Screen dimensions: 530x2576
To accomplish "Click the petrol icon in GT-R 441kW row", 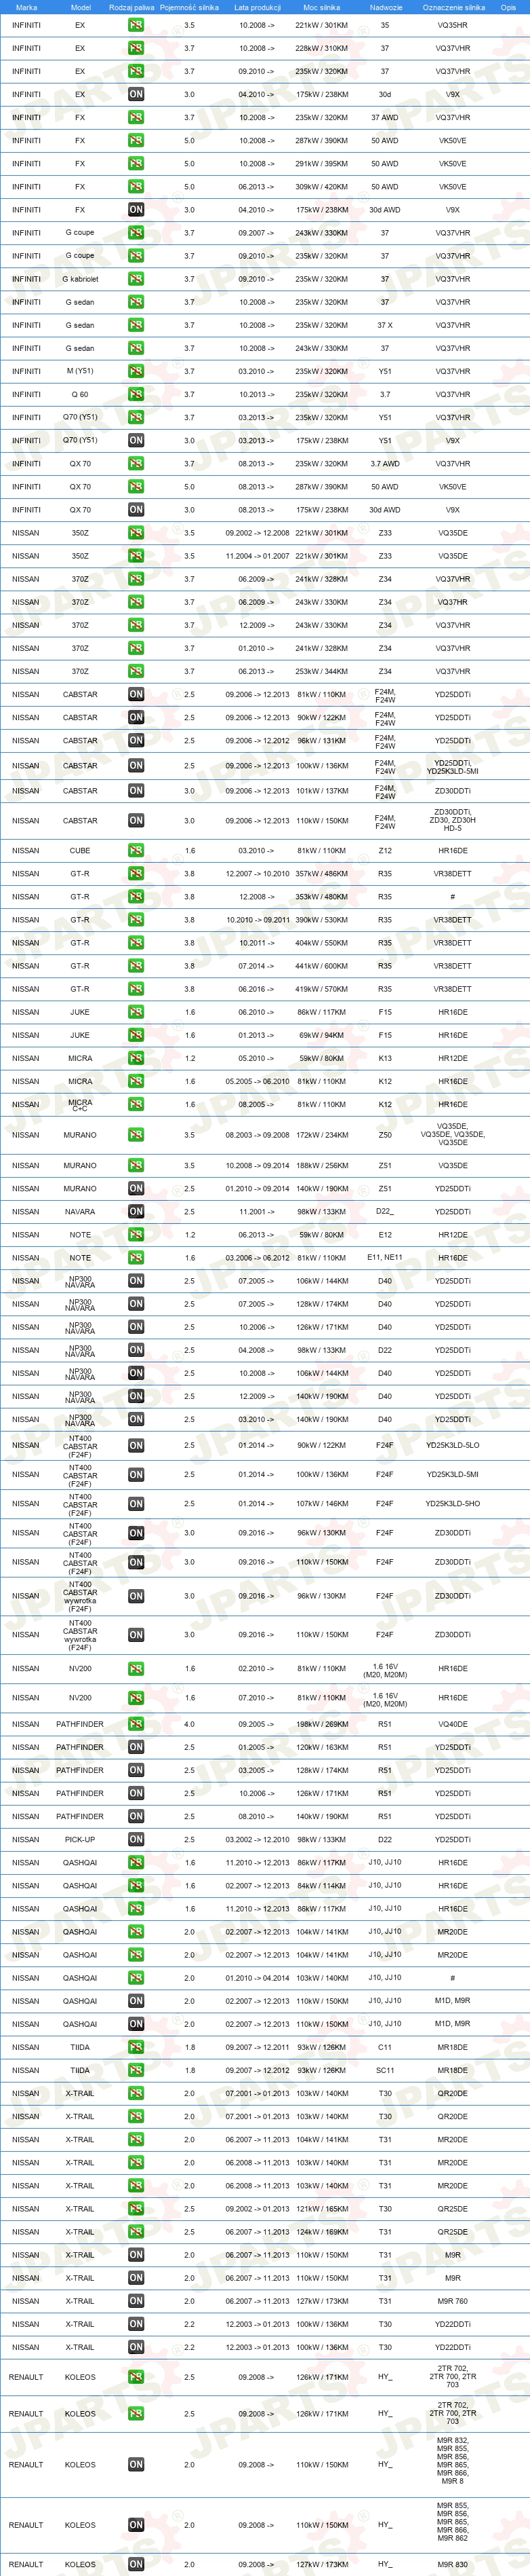I will coord(136,966).
